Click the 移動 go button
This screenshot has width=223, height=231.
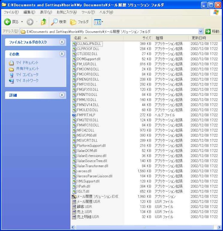pyautogui.click(x=212, y=31)
